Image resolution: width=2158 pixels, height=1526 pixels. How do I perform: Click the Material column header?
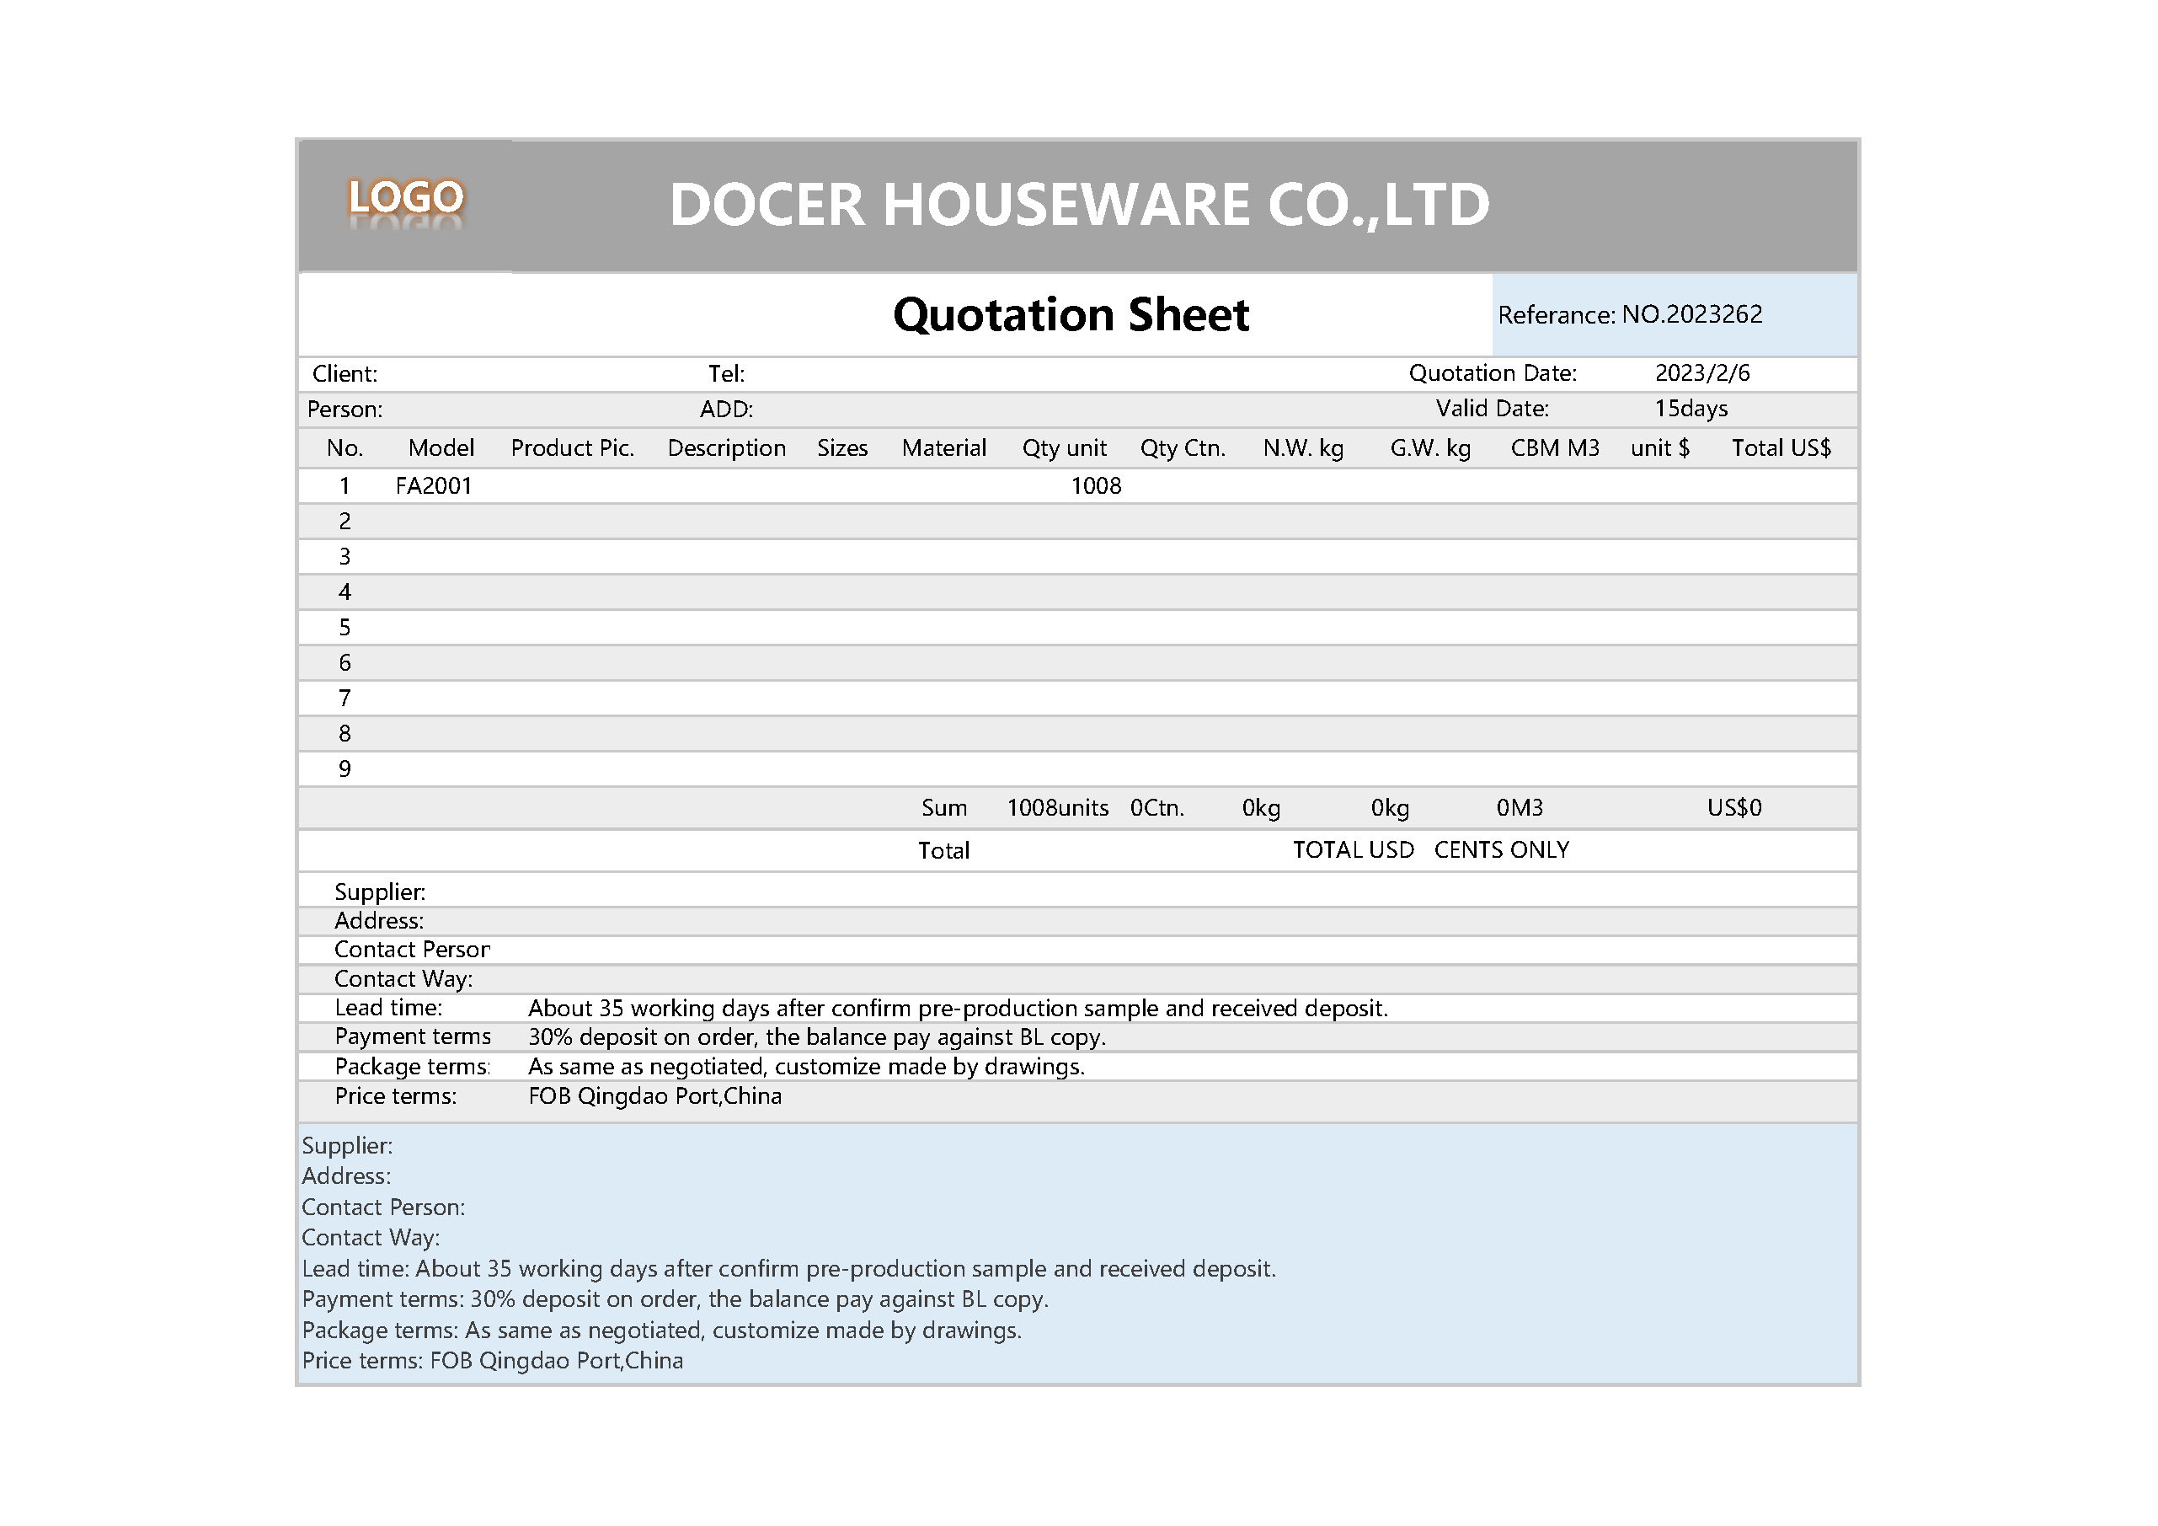[943, 448]
